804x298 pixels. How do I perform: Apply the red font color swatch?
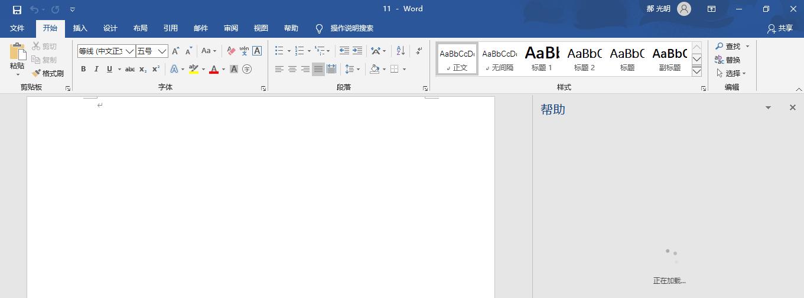[x=214, y=70]
